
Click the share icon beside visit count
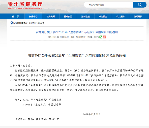[x=98, y=37]
